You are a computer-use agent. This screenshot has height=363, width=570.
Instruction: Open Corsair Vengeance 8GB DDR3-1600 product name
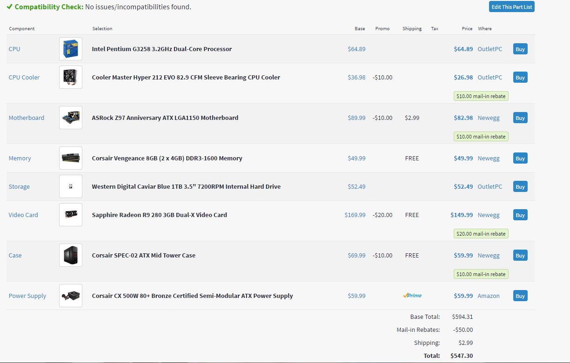pos(167,158)
